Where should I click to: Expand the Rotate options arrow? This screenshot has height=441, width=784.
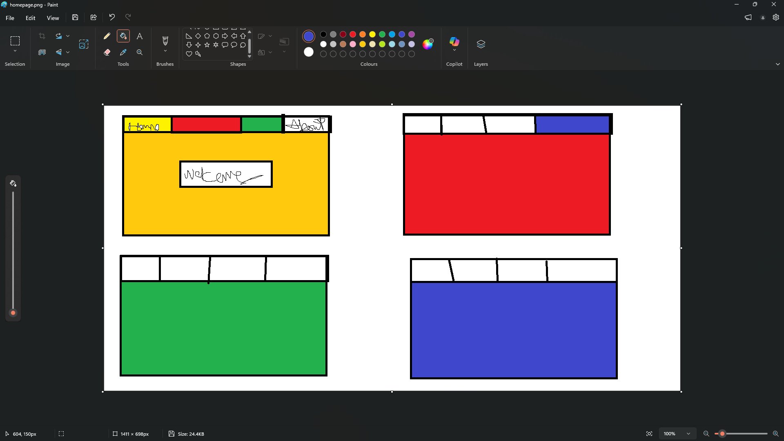tap(68, 36)
